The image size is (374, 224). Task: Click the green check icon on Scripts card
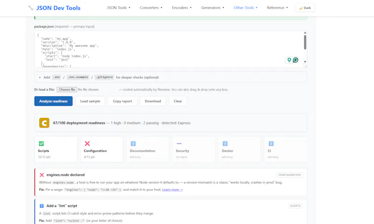click(x=41, y=144)
